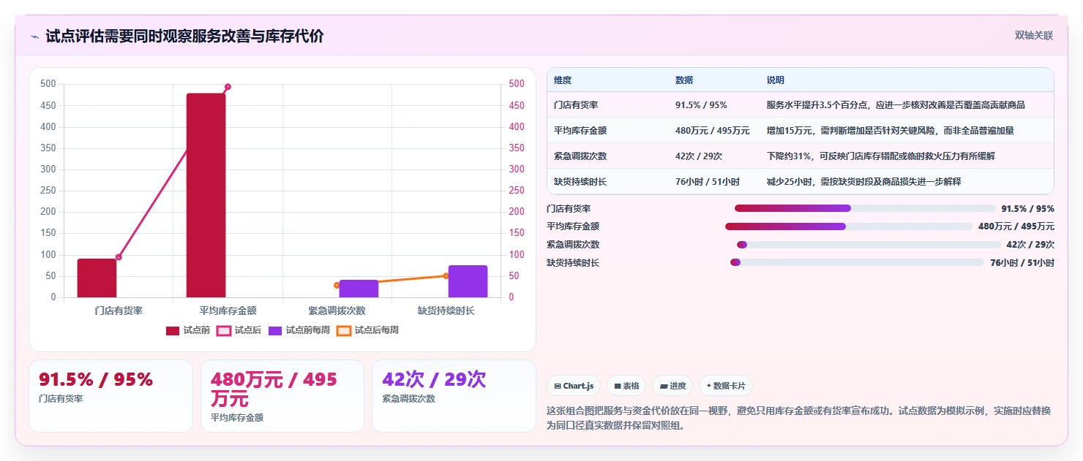Click the 说明 column header
1083x461 pixels.
pyautogui.click(x=776, y=80)
